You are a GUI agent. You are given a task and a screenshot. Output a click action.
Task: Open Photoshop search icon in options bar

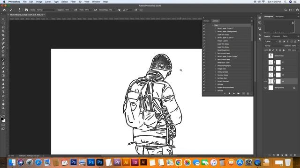tap(285, 10)
